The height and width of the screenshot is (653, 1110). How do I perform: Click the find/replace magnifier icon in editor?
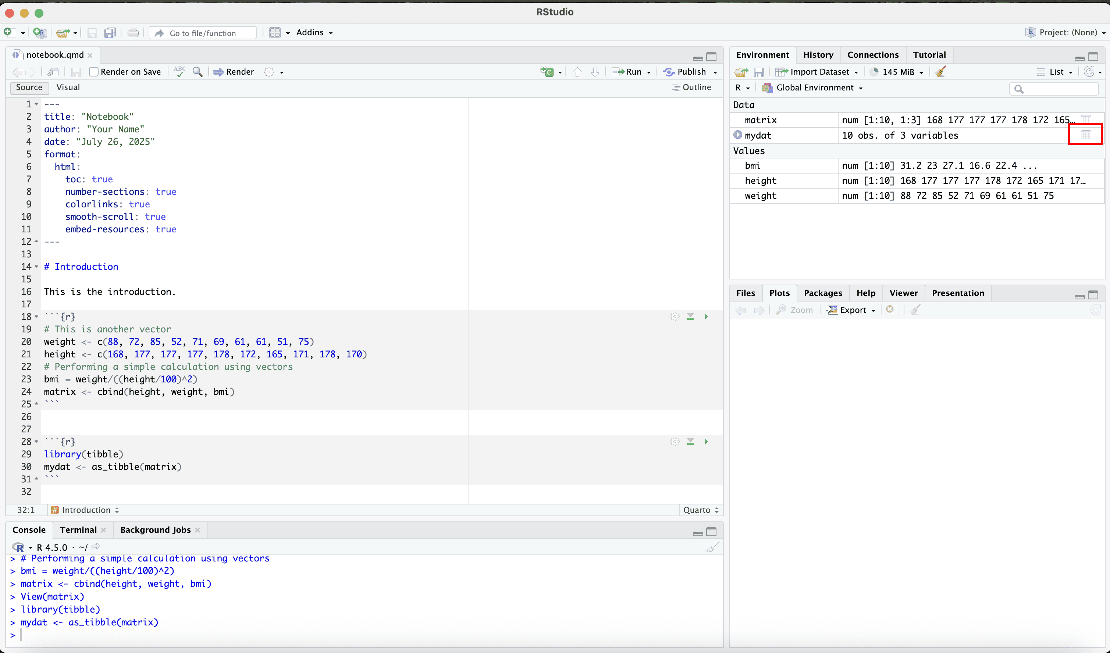[x=198, y=72]
